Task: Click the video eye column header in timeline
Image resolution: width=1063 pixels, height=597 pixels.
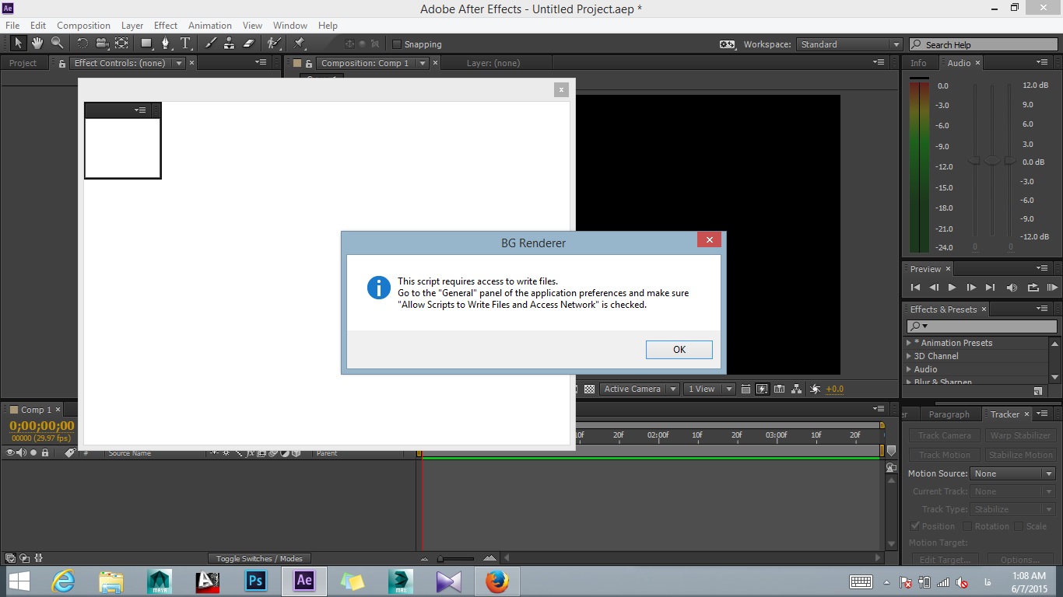Action: pyautogui.click(x=10, y=452)
